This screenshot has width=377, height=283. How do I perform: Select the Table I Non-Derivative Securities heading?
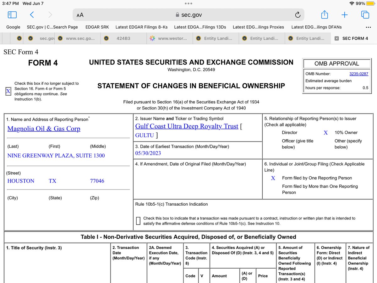[x=188, y=237]
